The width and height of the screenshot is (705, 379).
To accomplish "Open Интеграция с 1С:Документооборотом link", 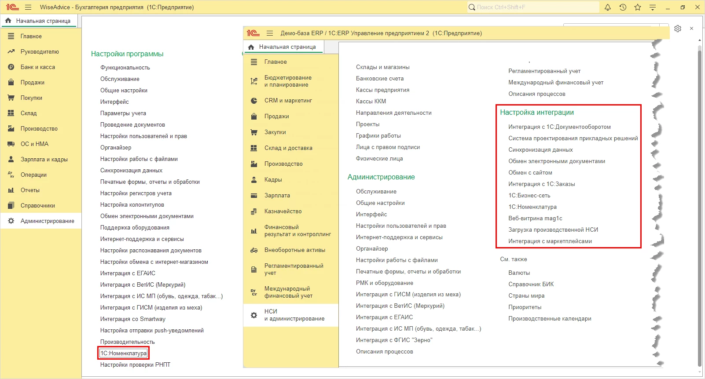I will coord(559,127).
